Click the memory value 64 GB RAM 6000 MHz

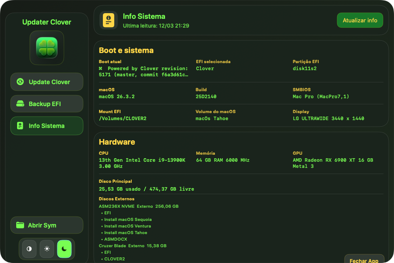(223, 160)
